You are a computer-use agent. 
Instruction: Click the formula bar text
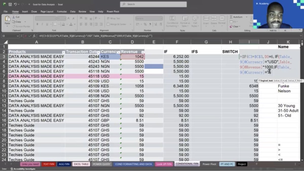(x=96, y=36)
